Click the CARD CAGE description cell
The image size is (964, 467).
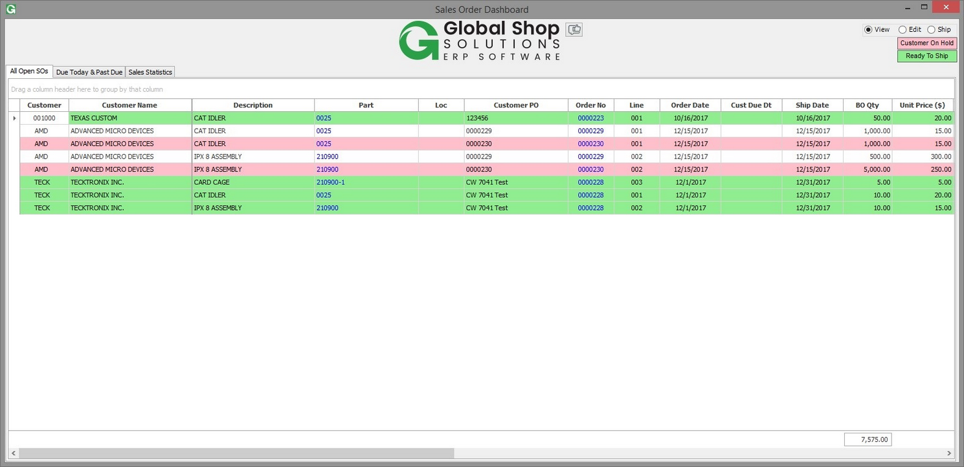coord(253,182)
